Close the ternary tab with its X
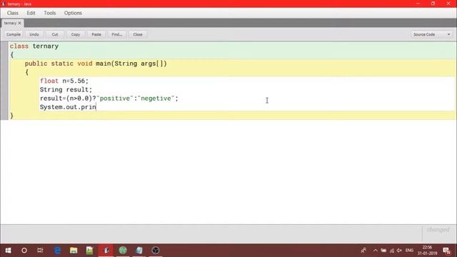 (x=20, y=23)
